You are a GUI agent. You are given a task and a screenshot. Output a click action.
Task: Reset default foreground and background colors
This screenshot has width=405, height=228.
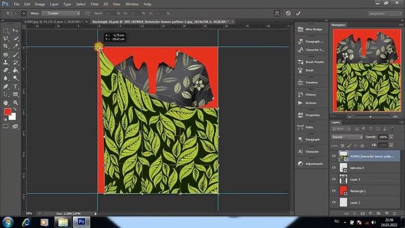point(4,119)
